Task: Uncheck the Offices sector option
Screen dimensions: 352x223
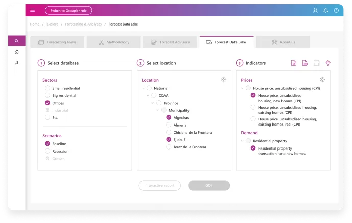Action: pos(48,103)
